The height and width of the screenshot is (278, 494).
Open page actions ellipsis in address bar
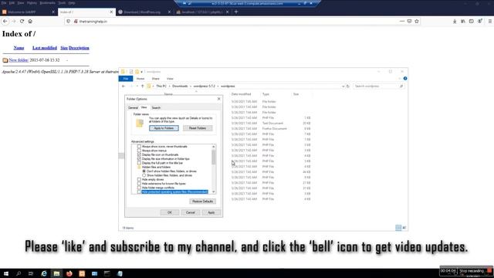[x=401, y=21]
